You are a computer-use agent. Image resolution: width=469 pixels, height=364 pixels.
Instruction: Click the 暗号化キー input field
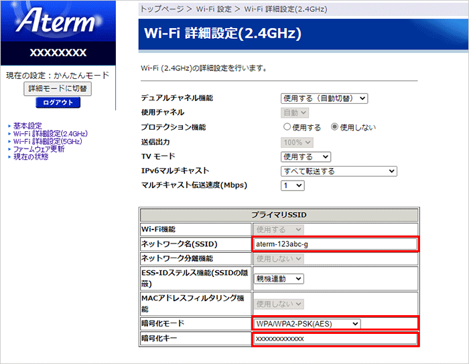(335, 339)
